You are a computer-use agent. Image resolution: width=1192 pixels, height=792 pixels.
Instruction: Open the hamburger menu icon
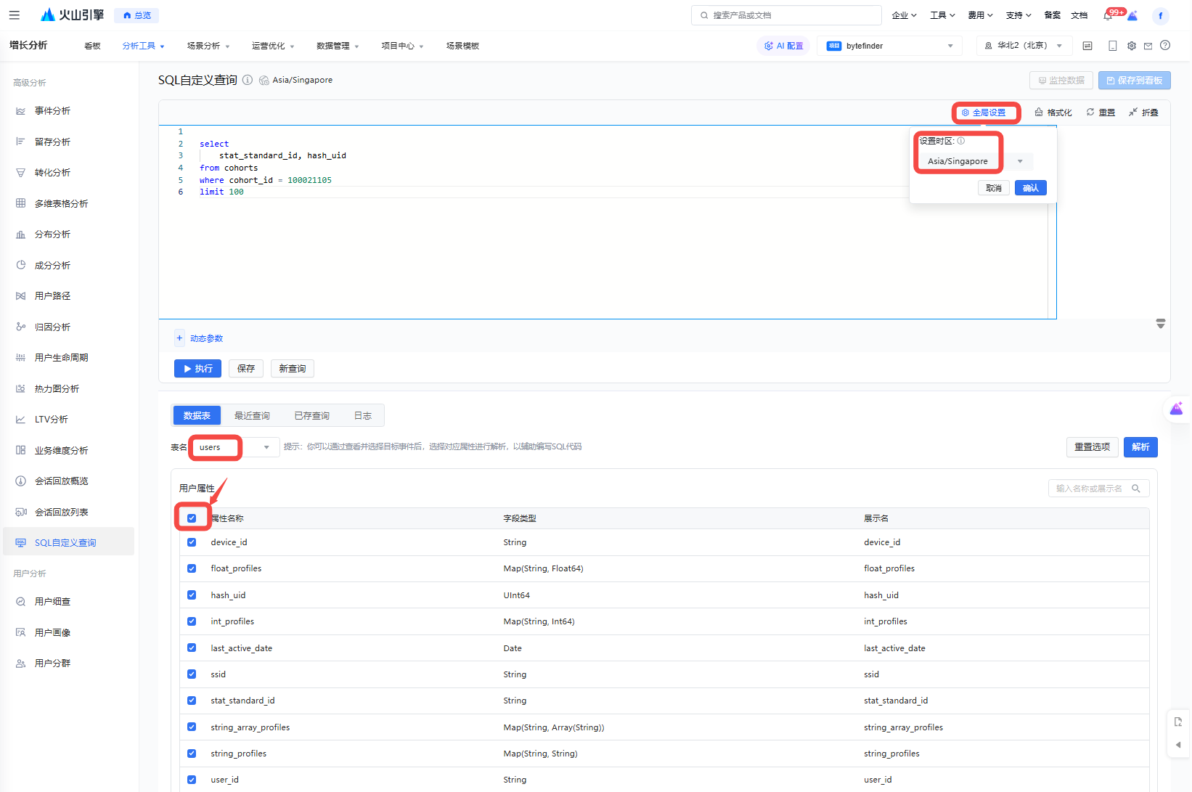(15, 15)
